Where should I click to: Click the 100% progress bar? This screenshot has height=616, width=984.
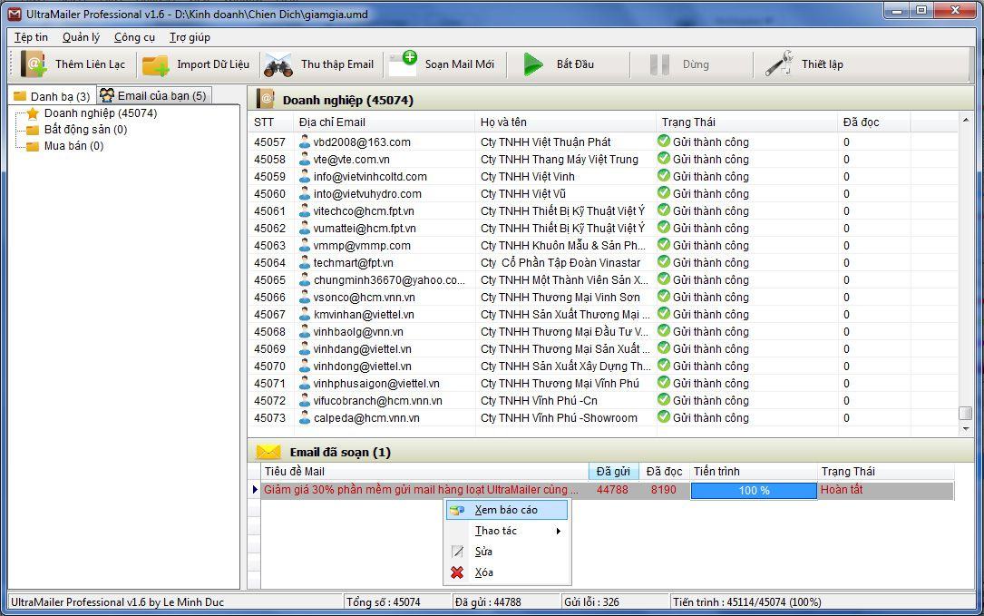pyautogui.click(x=753, y=491)
